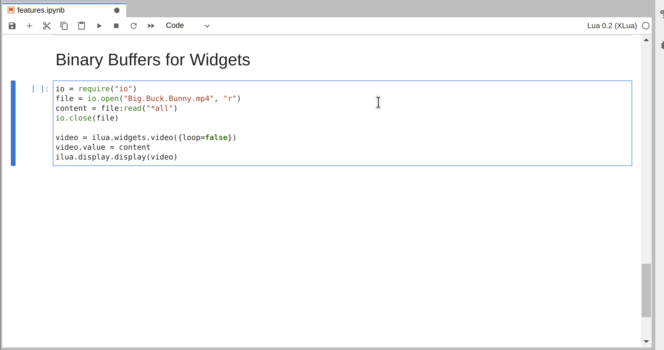Screen dimensions: 664x350
Task: Save the notebook with the floppy disk icon
Action: (x=12, y=26)
